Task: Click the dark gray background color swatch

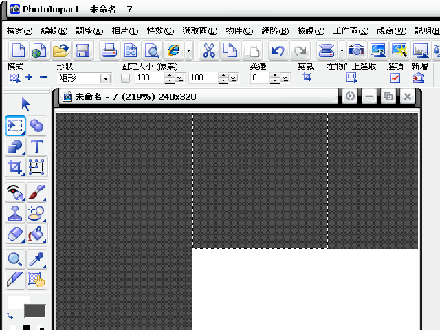Action: pyautogui.click(x=35, y=311)
